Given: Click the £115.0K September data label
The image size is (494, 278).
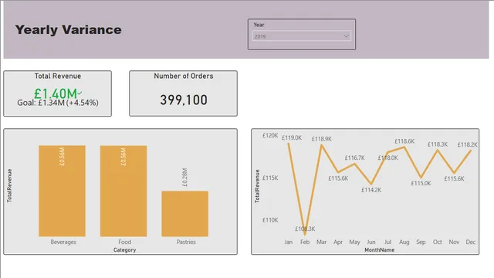Looking at the screenshot, I should coord(421,183).
